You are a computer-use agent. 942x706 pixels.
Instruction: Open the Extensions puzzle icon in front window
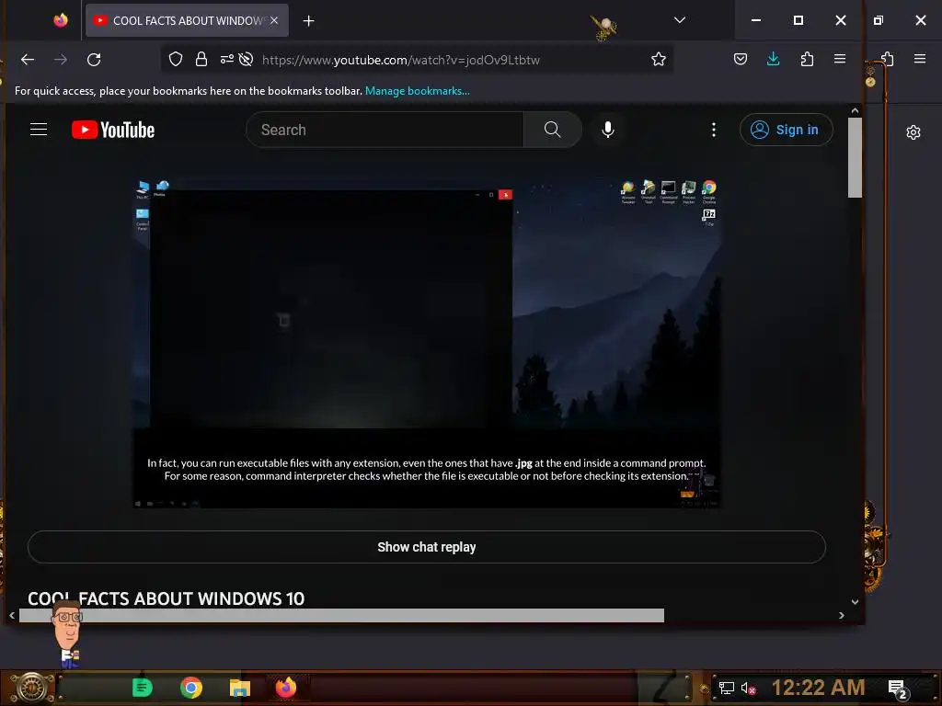(807, 59)
